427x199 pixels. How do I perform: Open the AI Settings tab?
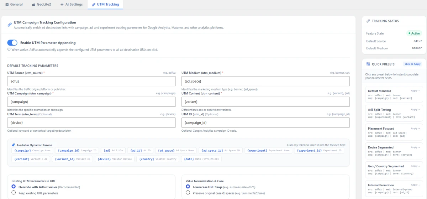click(72, 5)
